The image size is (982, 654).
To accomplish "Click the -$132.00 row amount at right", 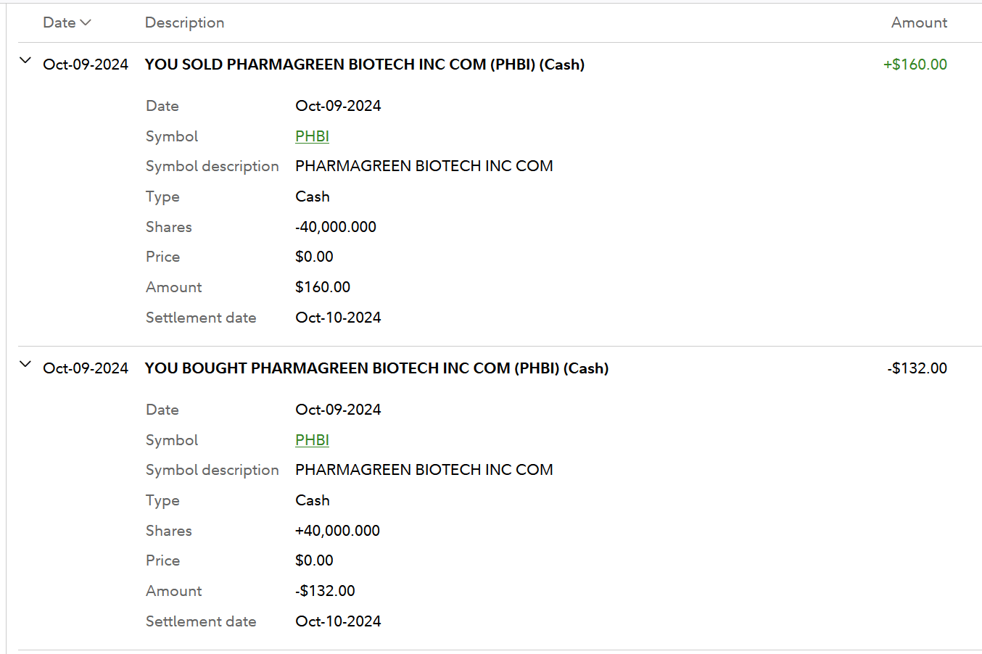I will (x=917, y=368).
